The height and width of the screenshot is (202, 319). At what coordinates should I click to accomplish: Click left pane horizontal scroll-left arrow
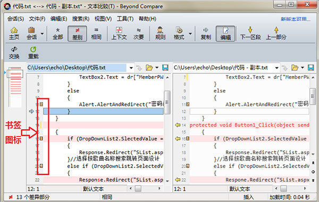[131, 189]
